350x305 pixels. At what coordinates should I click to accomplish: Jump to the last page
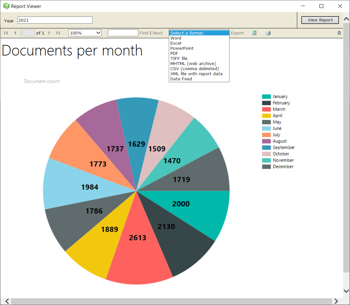click(x=58, y=33)
